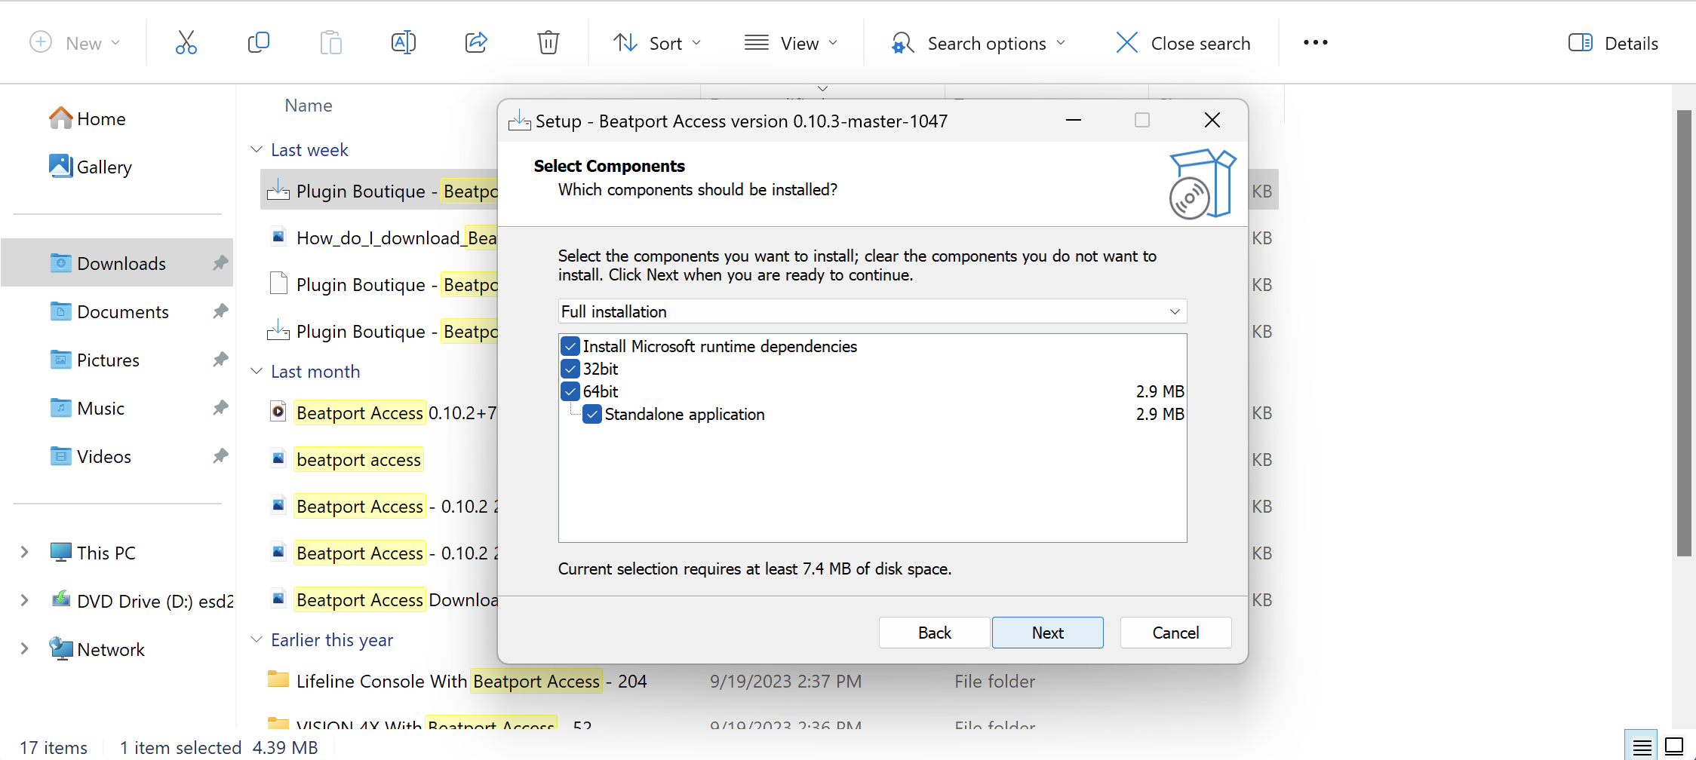Screen dimensions: 1696x760
Task: Toggle the Details pane button
Action: pos(1613,43)
